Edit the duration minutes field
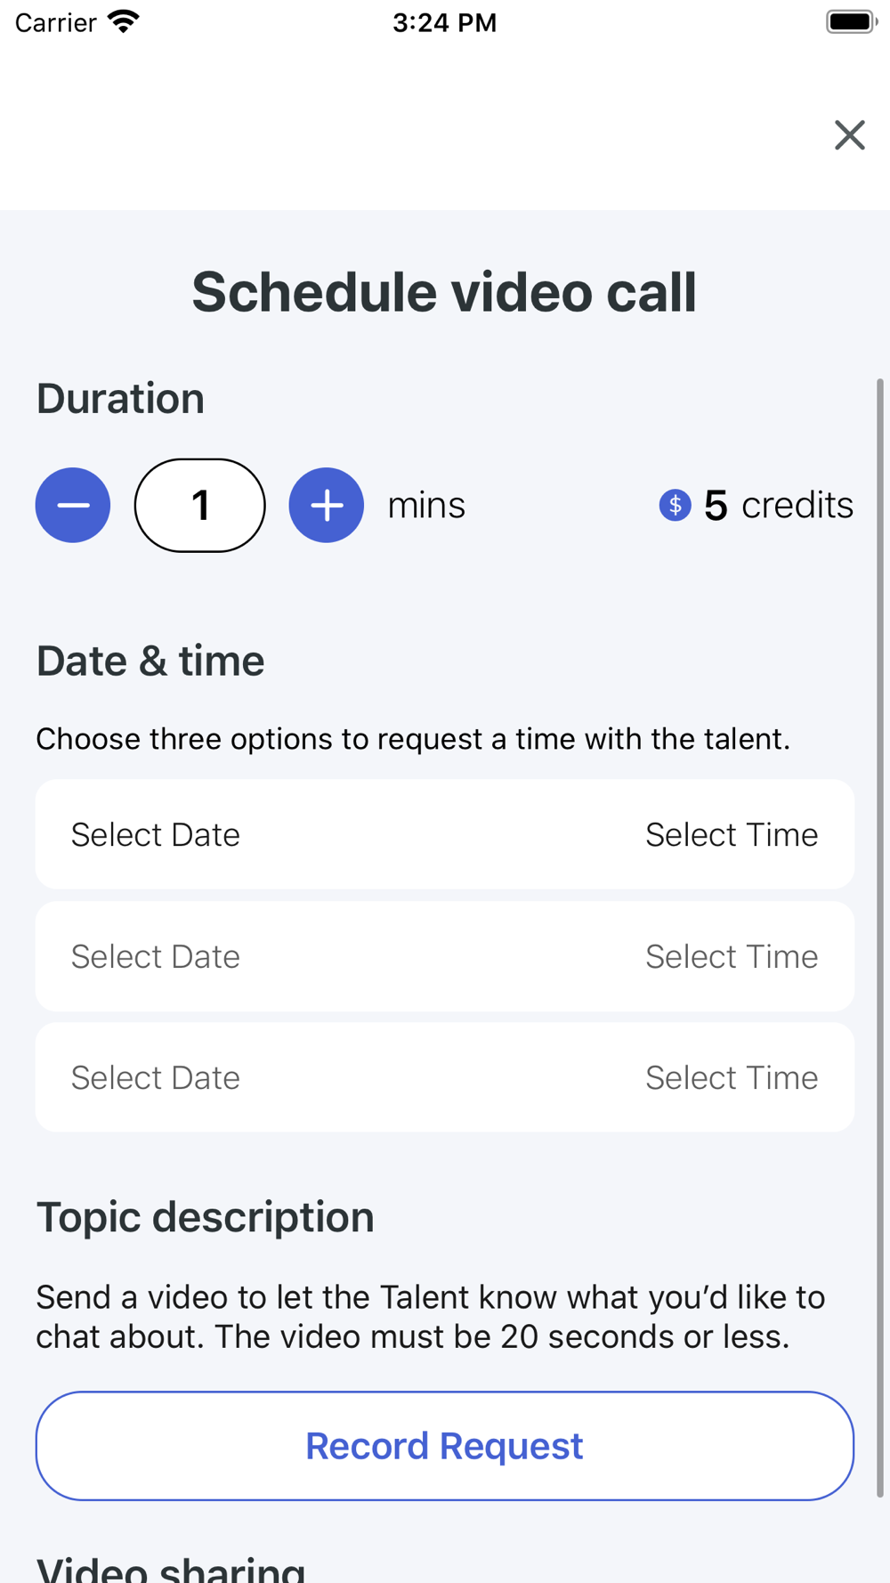 tap(200, 505)
